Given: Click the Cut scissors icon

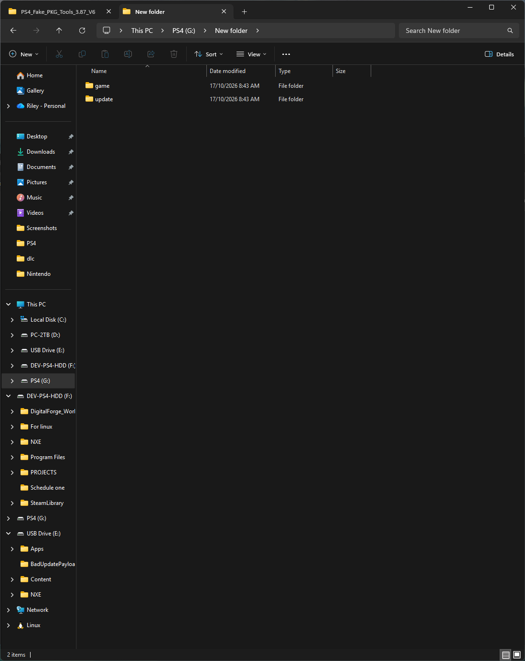Looking at the screenshot, I should coord(59,54).
